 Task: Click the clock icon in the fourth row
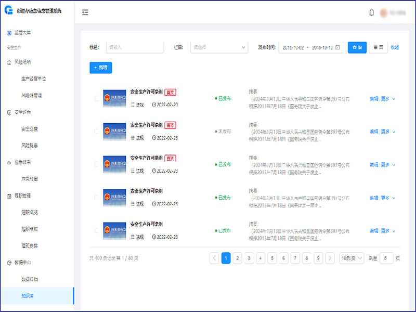(154, 204)
